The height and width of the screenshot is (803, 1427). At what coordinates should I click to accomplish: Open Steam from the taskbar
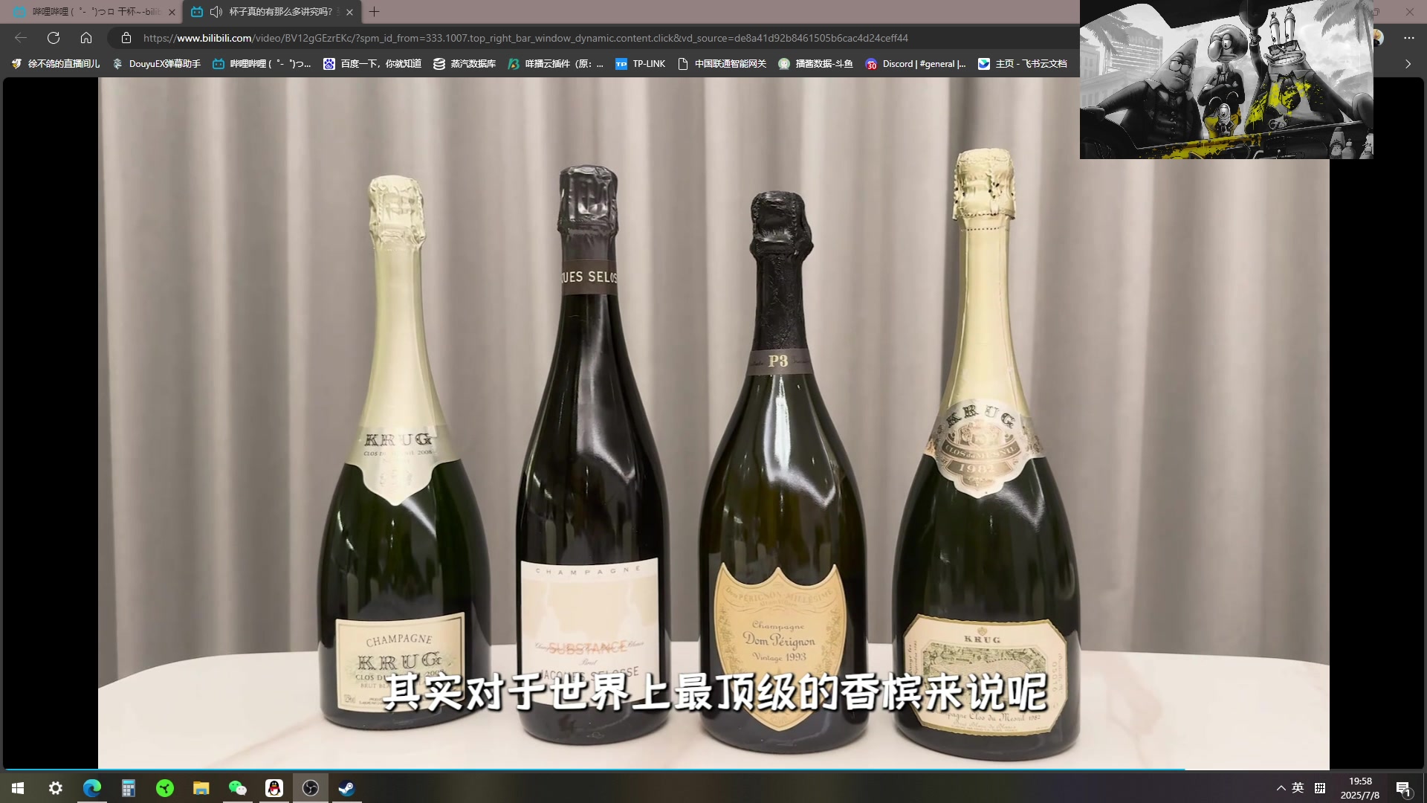(x=346, y=788)
